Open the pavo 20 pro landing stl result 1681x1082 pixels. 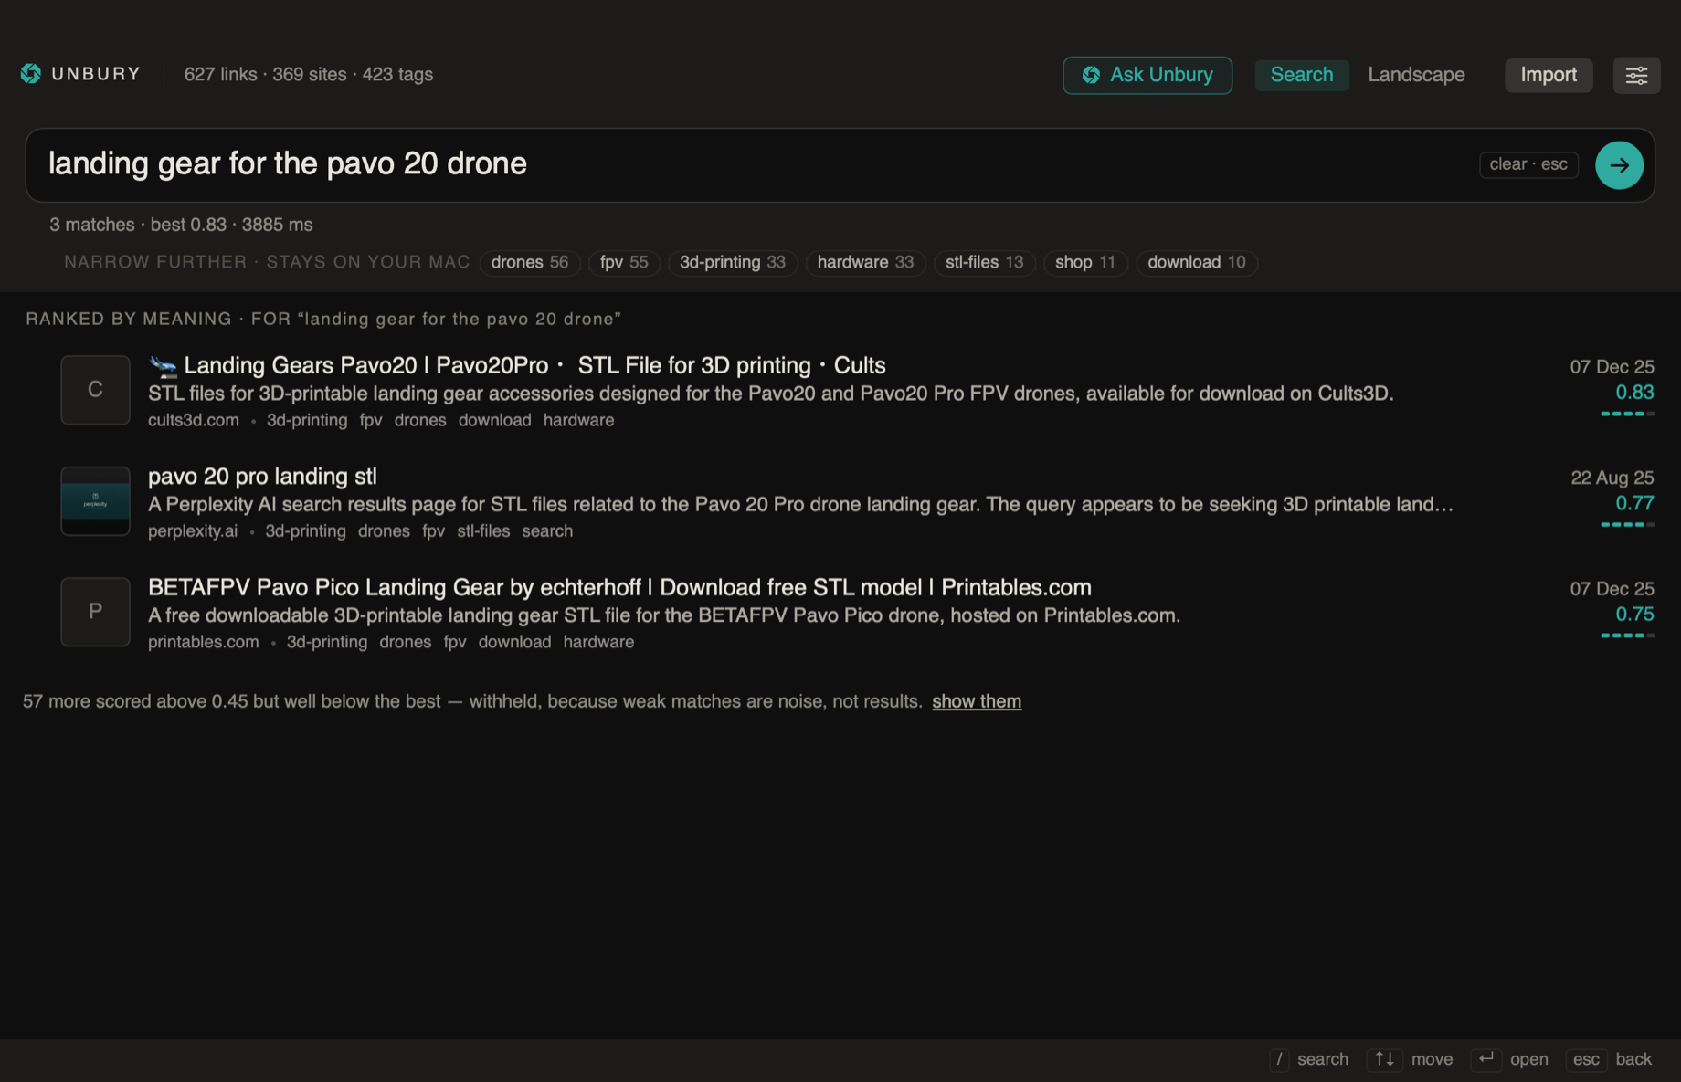pyautogui.click(x=262, y=477)
